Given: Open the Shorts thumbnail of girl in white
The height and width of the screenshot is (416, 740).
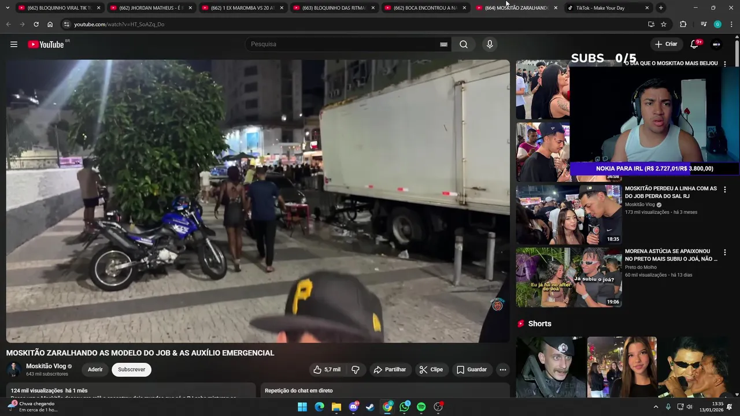Looking at the screenshot, I should click(x=622, y=367).
